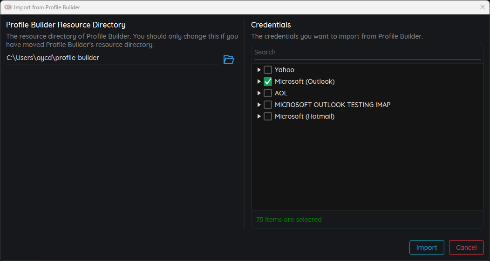Open the folder browse icon for resource directory
The width and height of the screenshot is (490, 261).
[x=229, y=60]
